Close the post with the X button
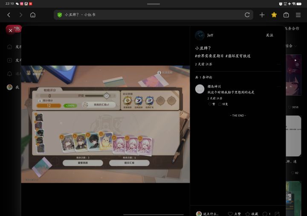Screen dimensions: 307x216 point(11,31)
